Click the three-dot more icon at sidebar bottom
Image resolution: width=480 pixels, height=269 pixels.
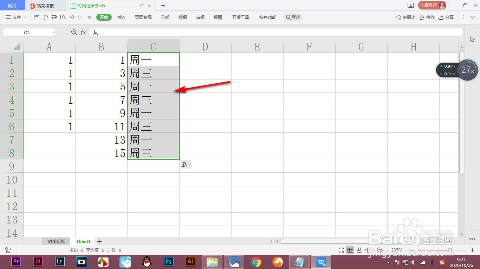472,239
